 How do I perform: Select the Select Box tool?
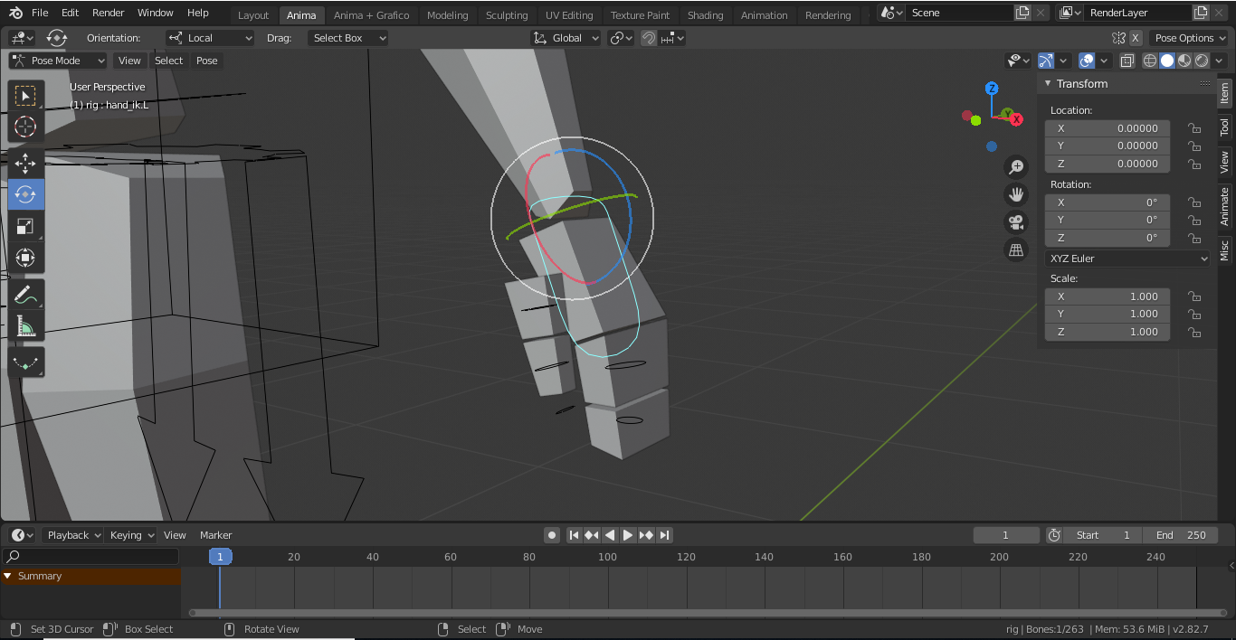pos(25,96)
